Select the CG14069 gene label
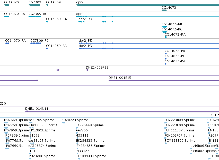Image resolution: width=219 pixels, height=160 pixels. click(53, 2)
